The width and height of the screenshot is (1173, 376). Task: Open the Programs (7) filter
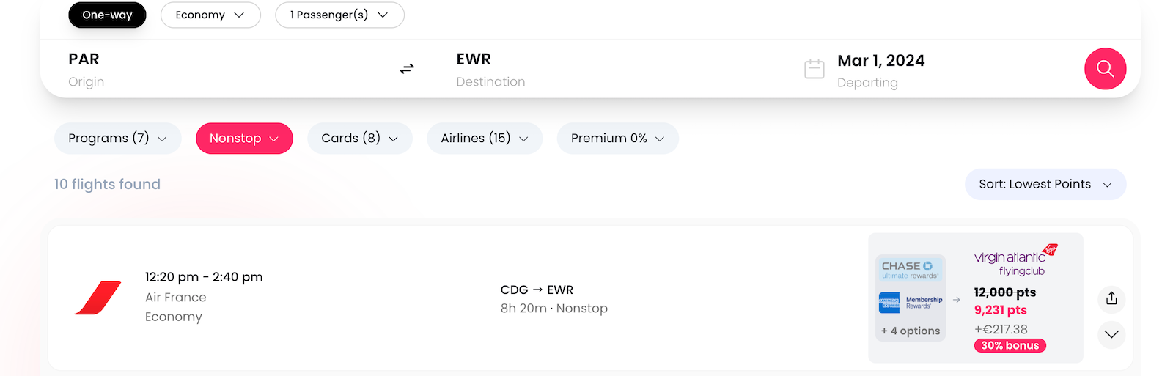117,139
